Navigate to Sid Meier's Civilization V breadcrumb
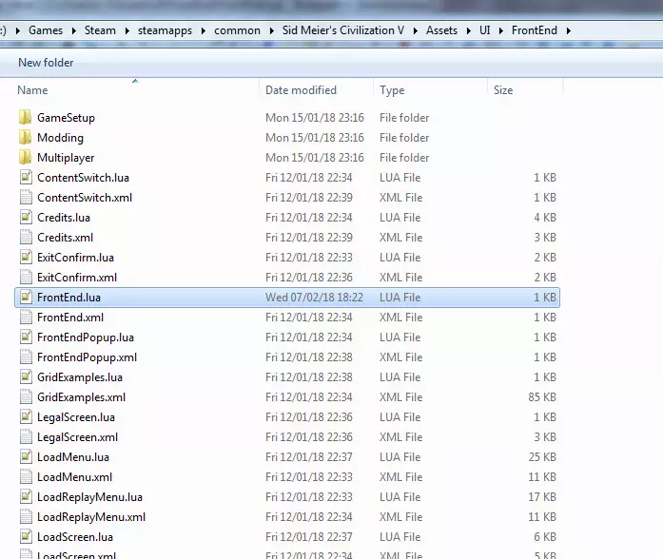The width and height of the screenshot is (663, 559). tap(343, 30)
